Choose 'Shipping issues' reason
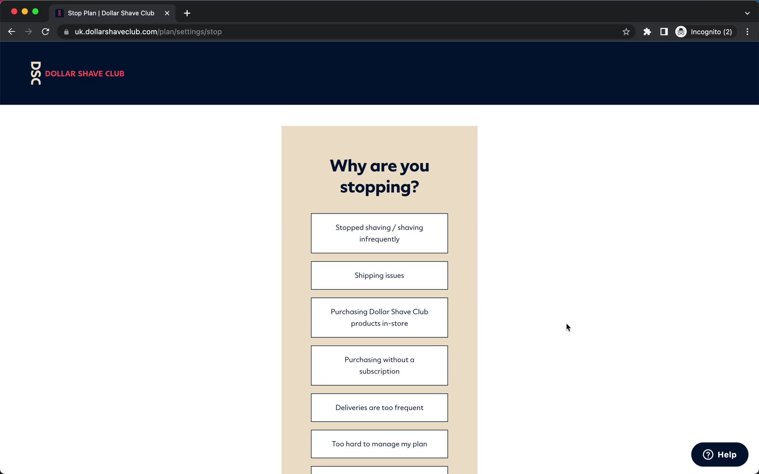The width and height of the screenshot is (759, 474). [379, 275]
